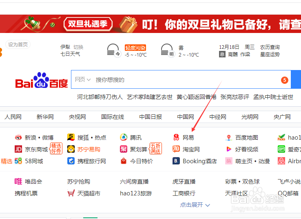
Task: Click the search input box
Action: [x=181, y=79]
